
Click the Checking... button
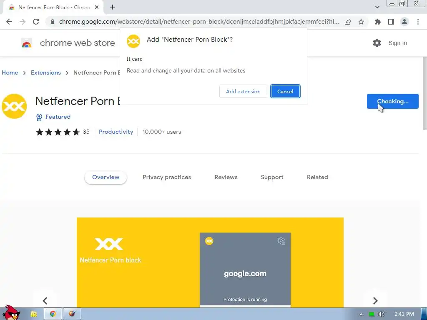[x=392, y=101]
